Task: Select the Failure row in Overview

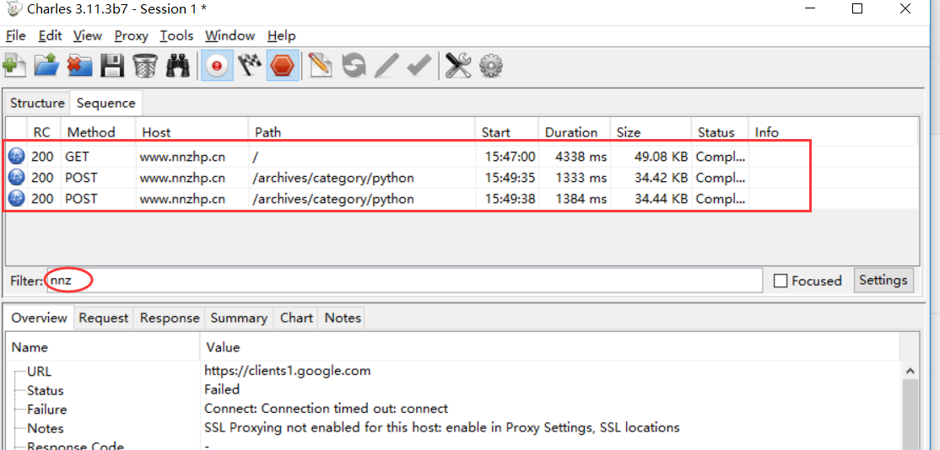Action: 453,410
